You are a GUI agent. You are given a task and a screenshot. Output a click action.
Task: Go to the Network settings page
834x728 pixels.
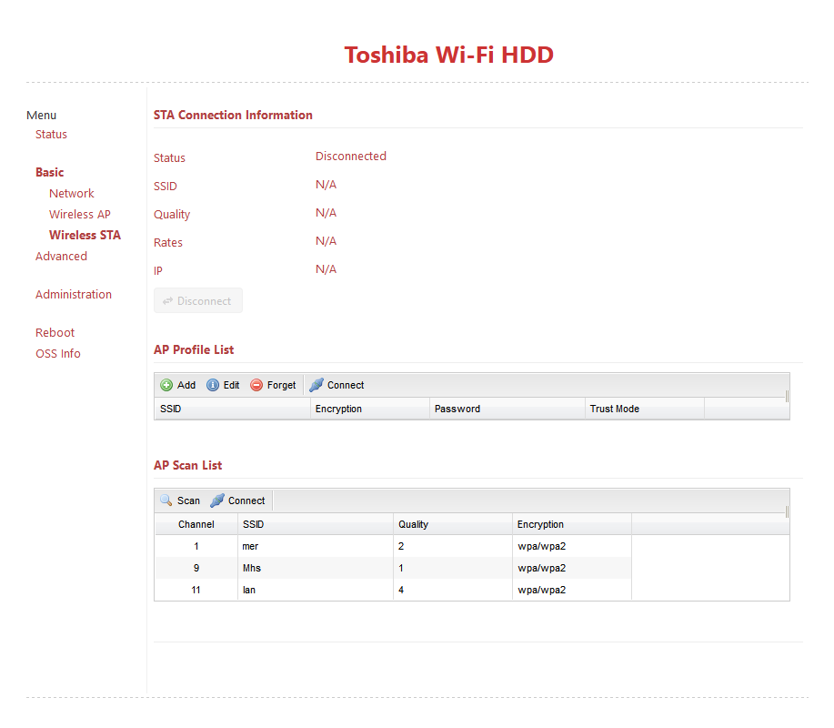(71, 193)
